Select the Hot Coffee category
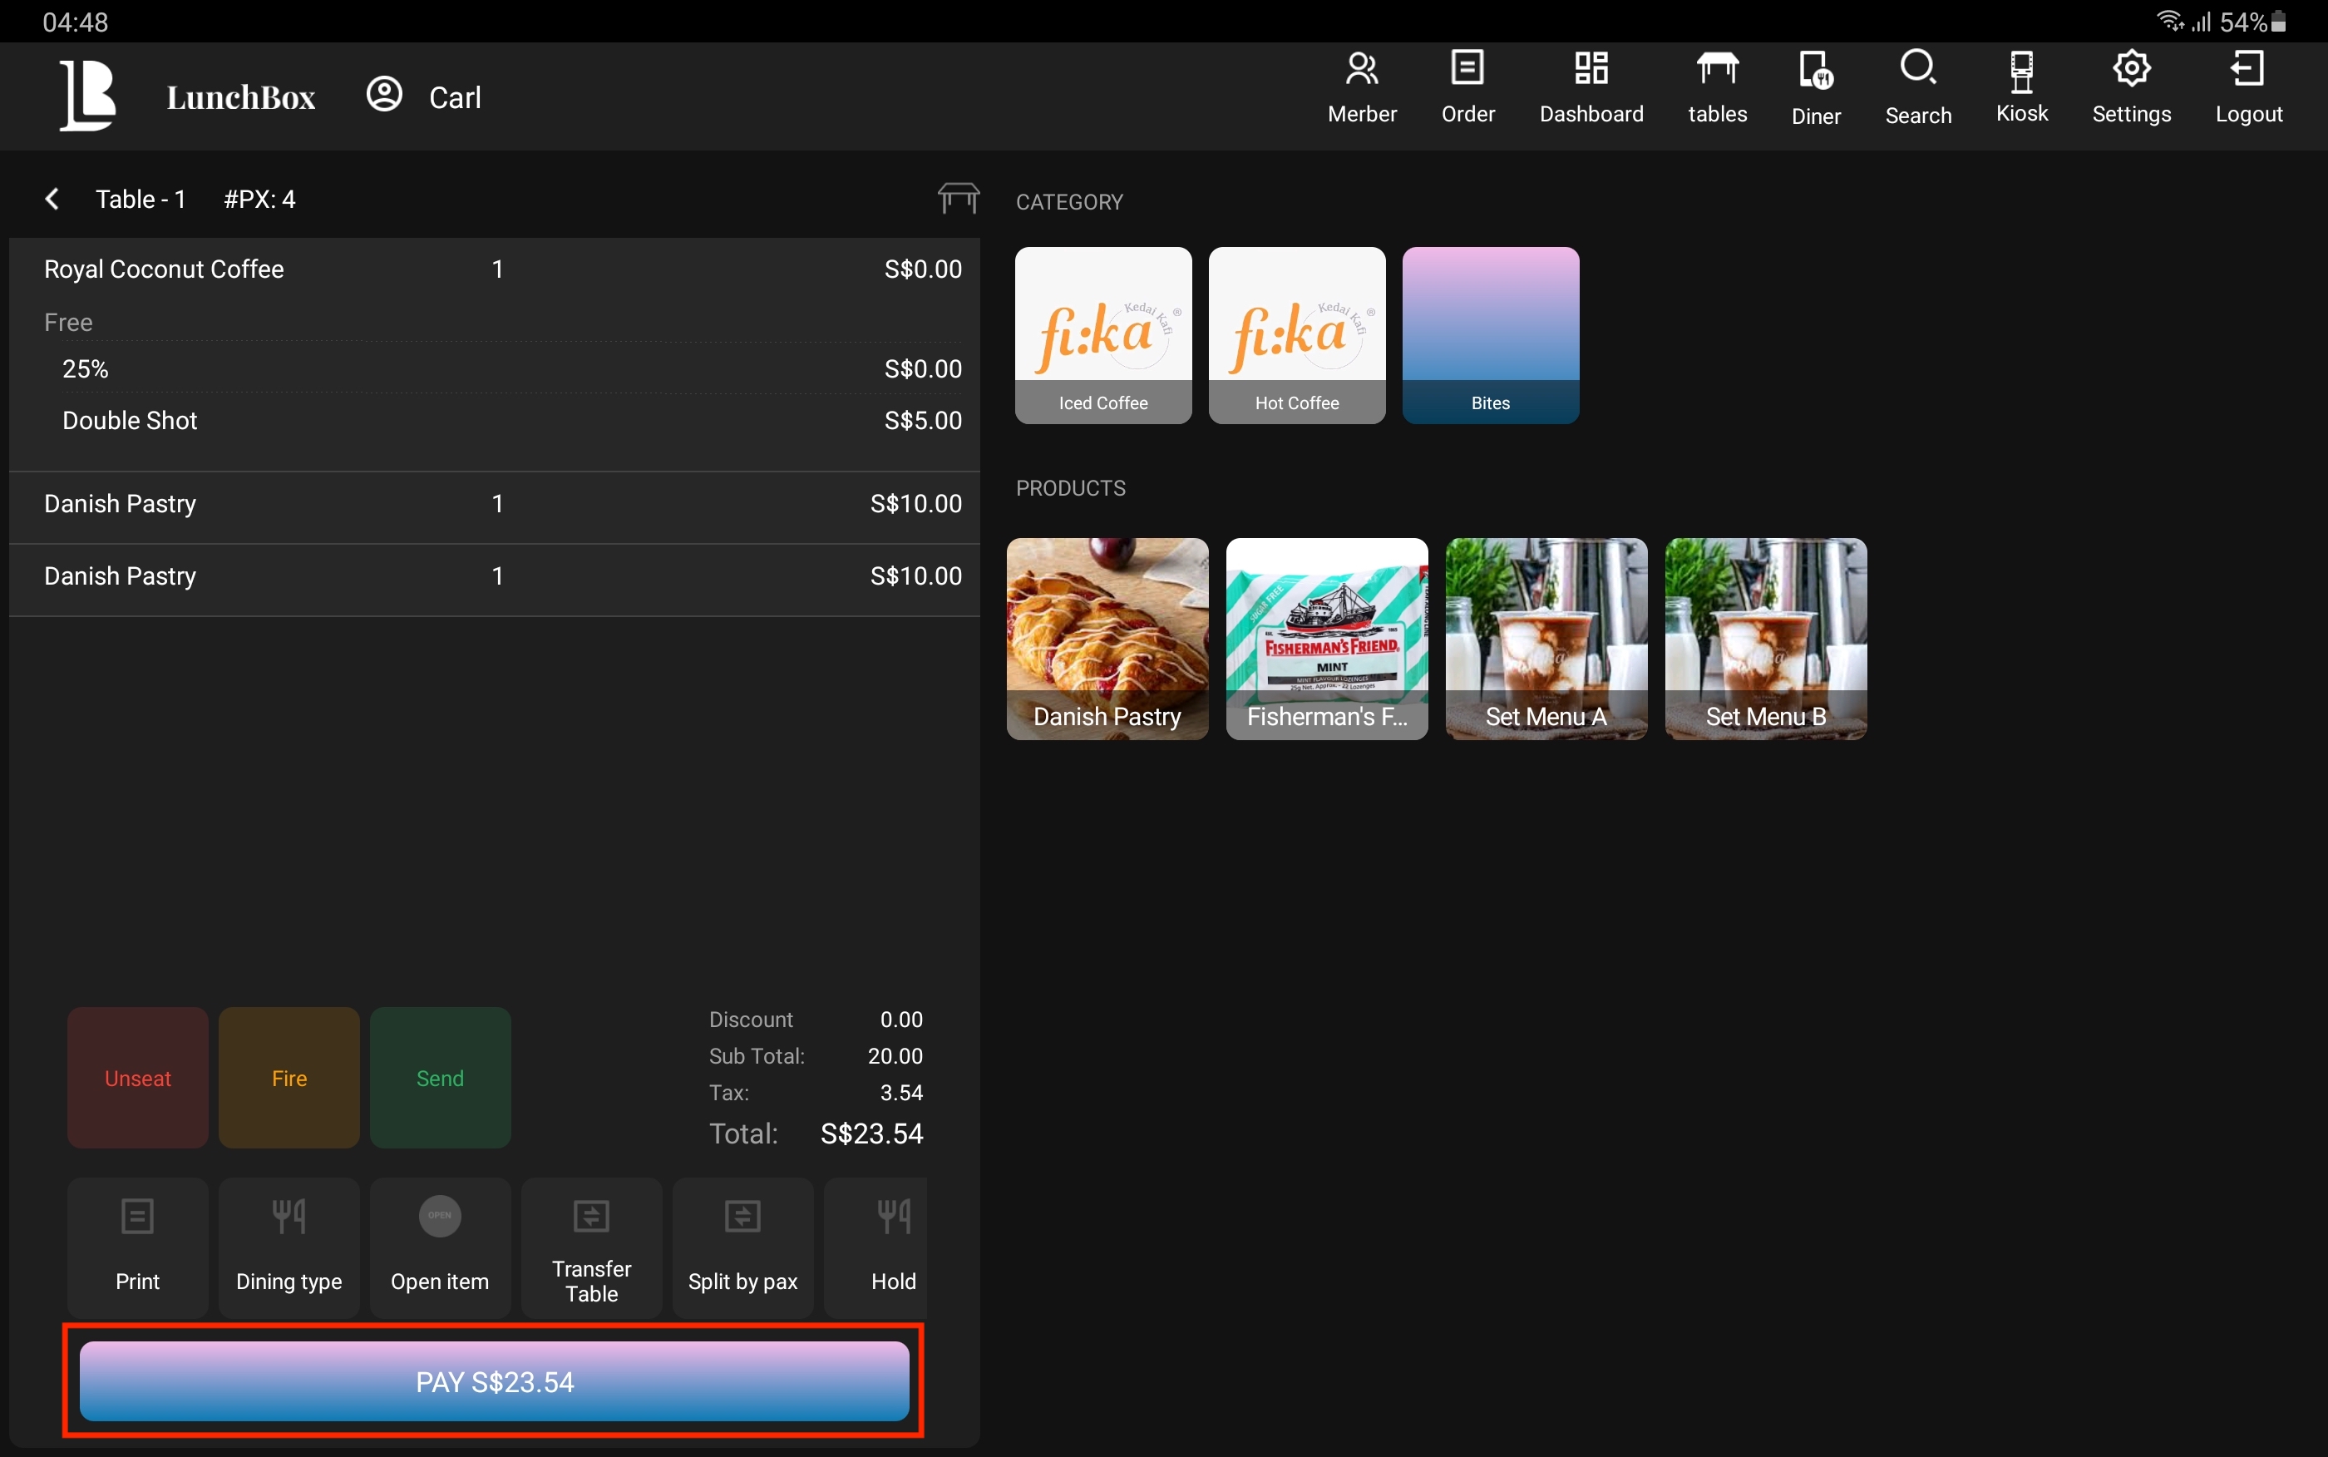The width and height of the screenshot is (2328, 1457). 1296,334
